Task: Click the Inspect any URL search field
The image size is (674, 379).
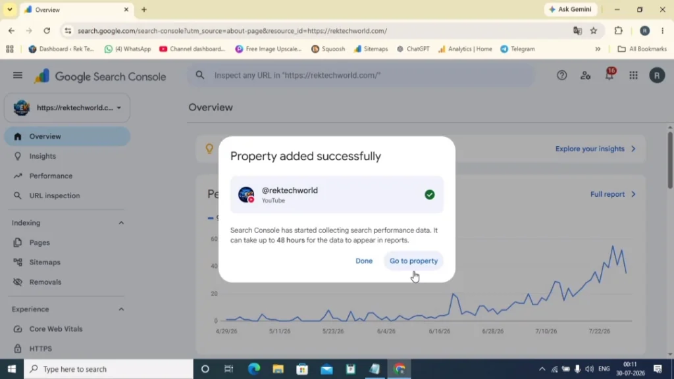Action: tap(361, 75)
